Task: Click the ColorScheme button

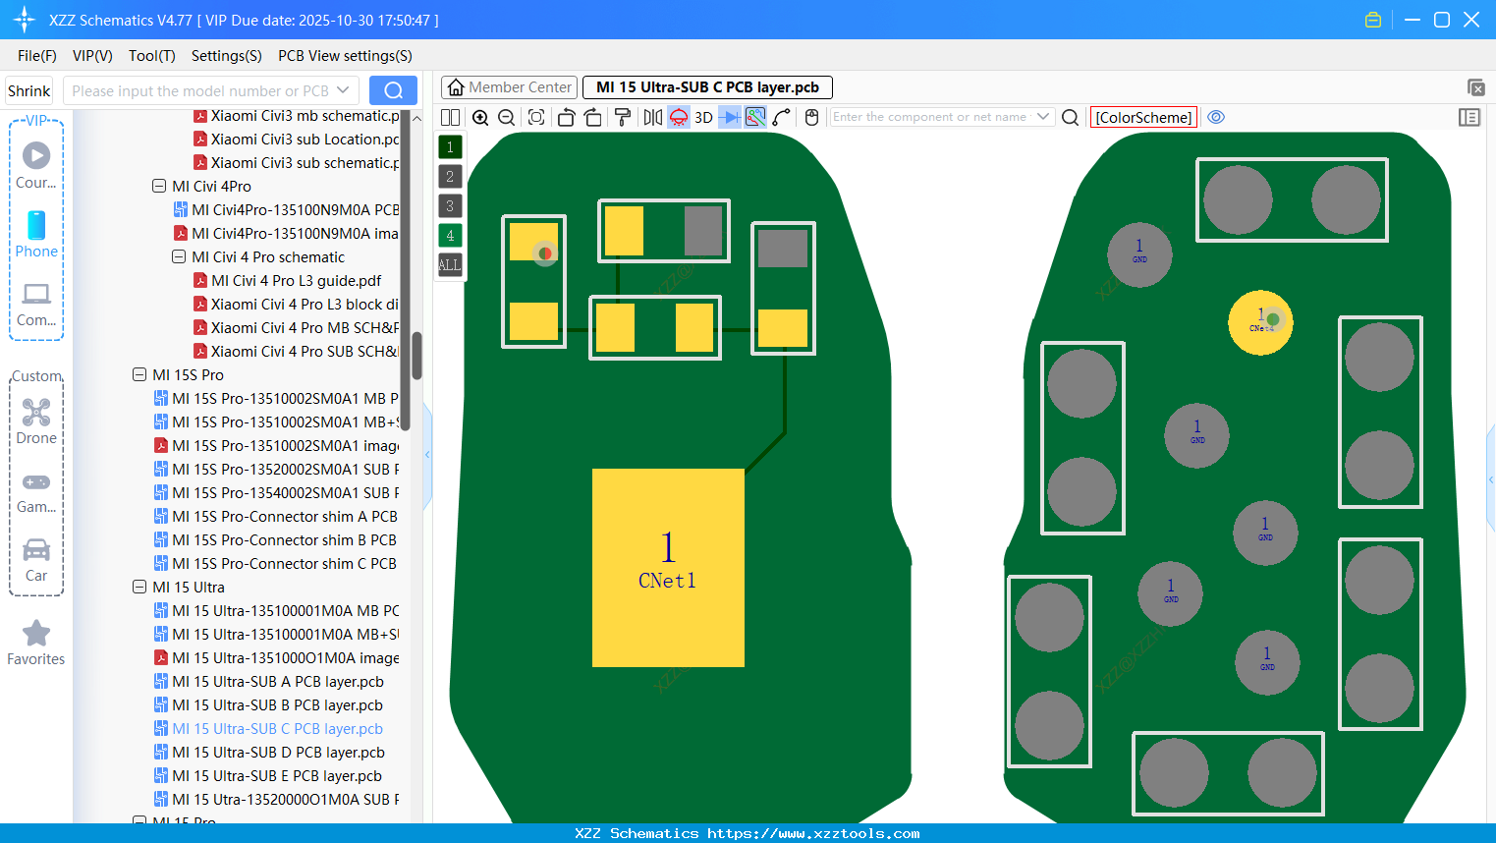Action: pyautogui.click(x=1143, y=117)
